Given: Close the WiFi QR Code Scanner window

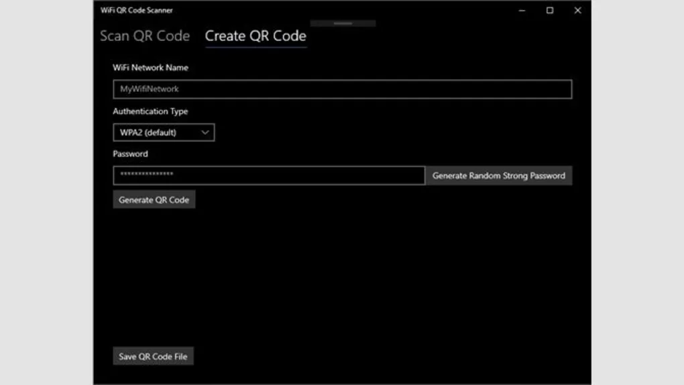Looking at the screenshot, I should (x=577, y=11).
